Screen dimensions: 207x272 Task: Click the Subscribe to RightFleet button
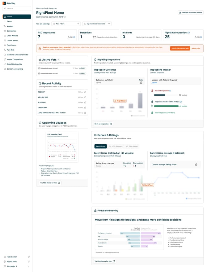[x=180, y=48]
